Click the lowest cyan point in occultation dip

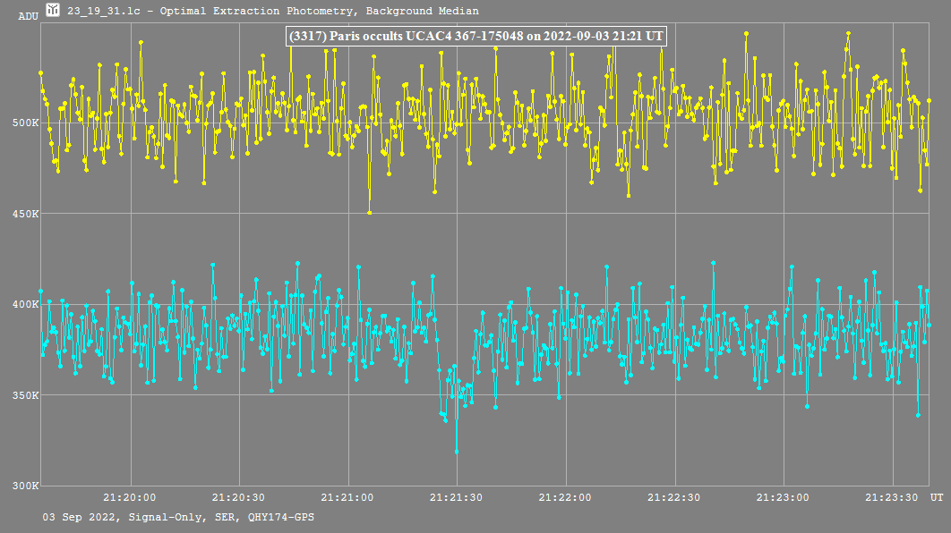pos(456,452)
